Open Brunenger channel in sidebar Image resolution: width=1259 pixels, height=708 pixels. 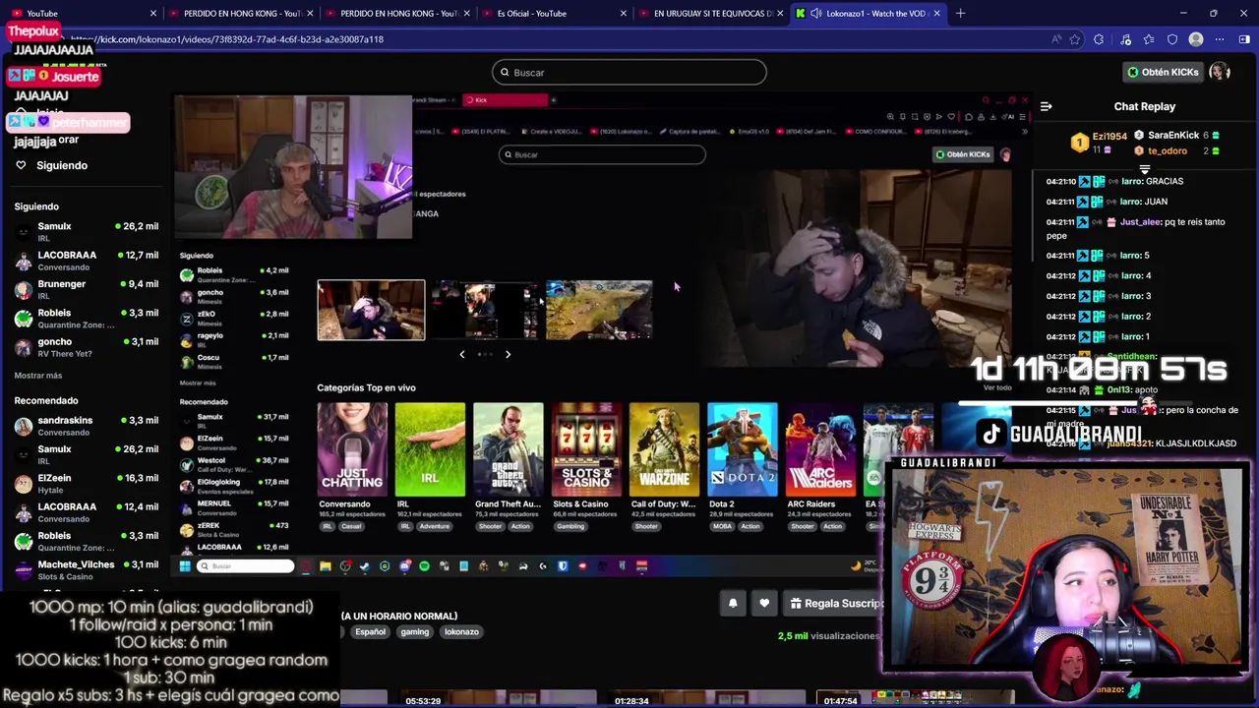pyautogui.click(x=87, y=289)
